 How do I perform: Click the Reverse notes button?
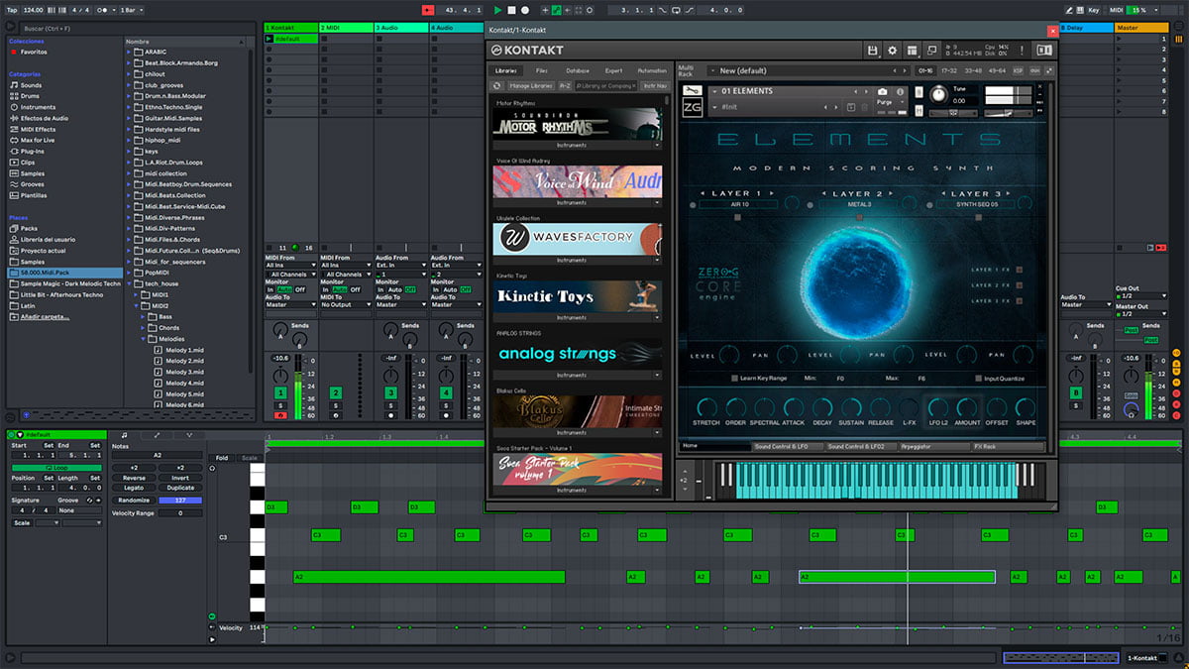point(133,478)
